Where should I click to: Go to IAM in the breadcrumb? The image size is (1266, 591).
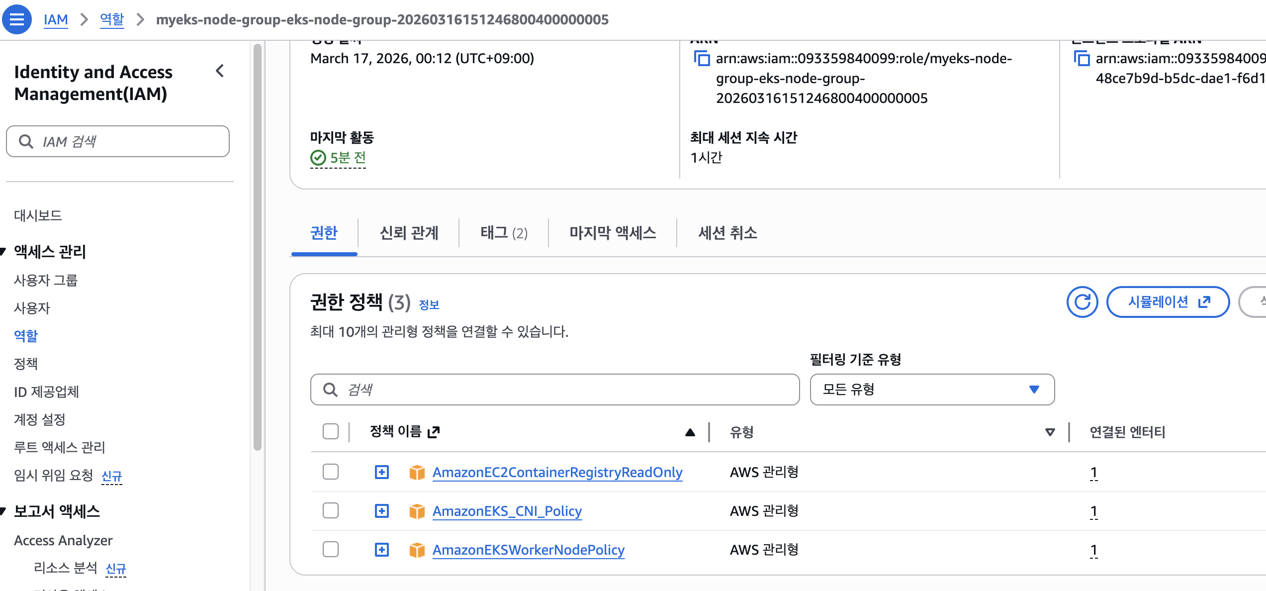pos(56,19)
